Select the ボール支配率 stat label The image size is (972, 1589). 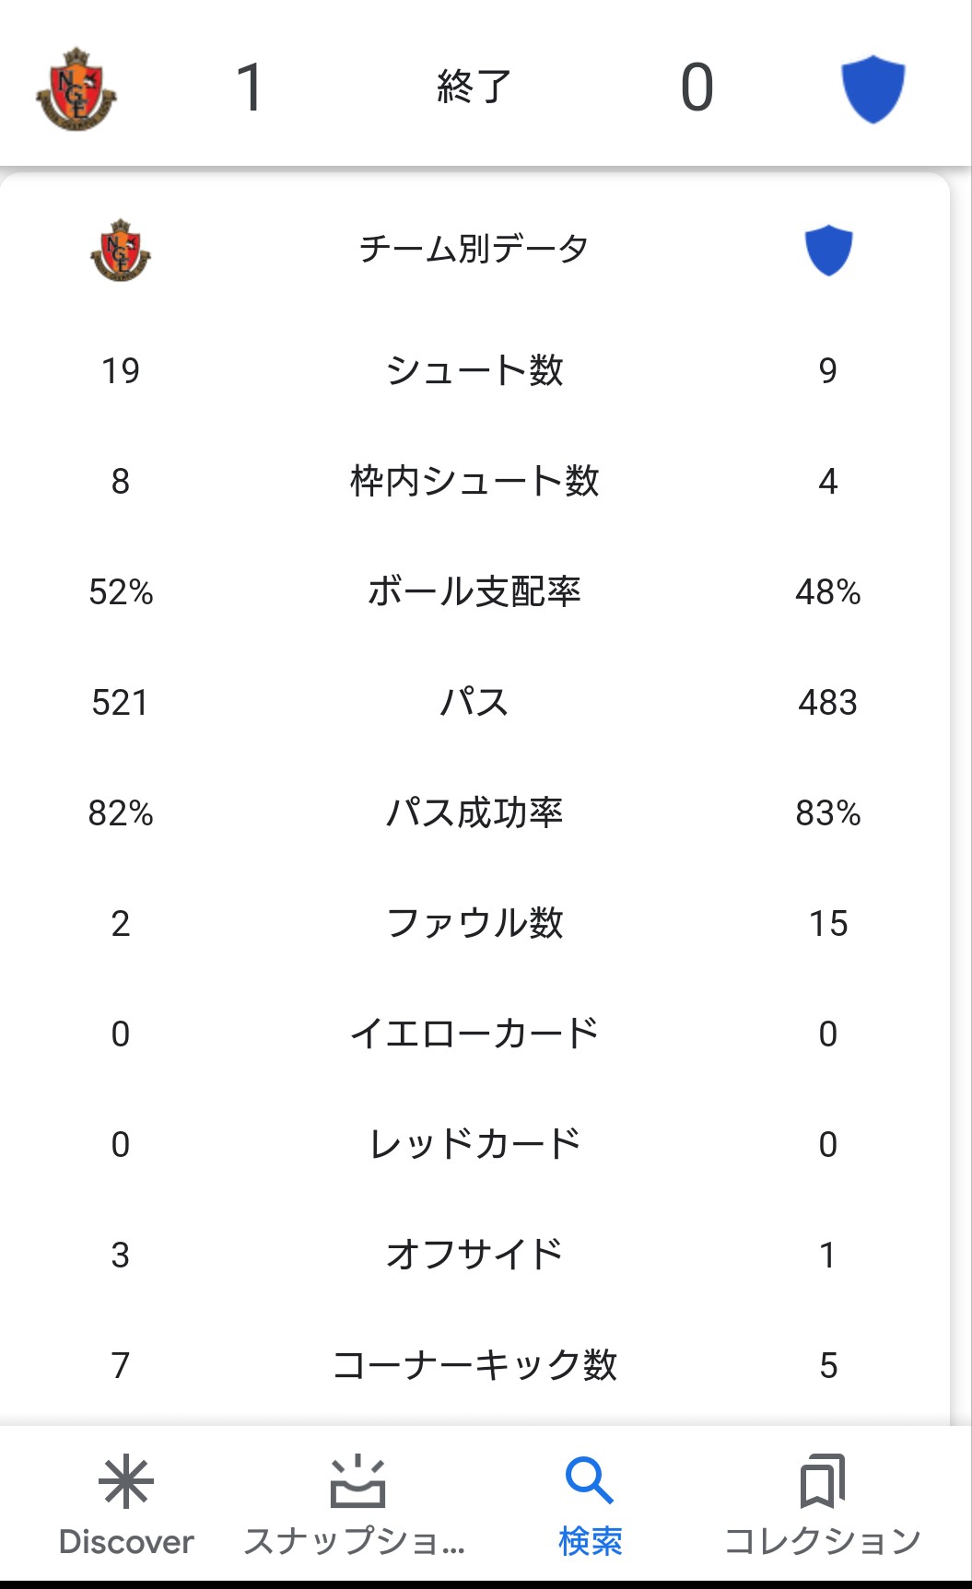pyautogui.click(x=474, y=591)
